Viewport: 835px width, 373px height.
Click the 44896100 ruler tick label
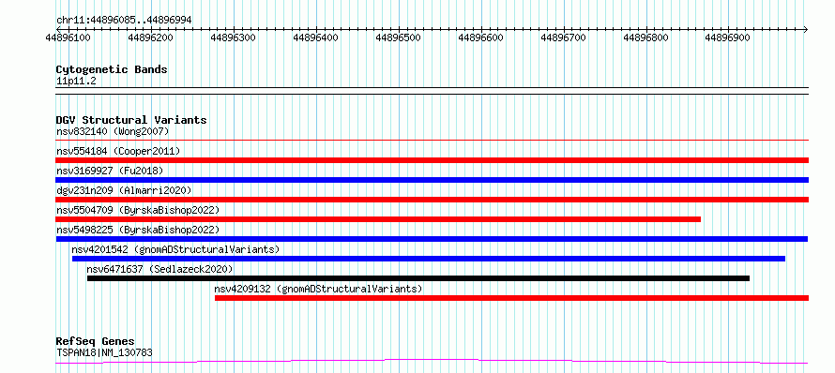[68, 37]
